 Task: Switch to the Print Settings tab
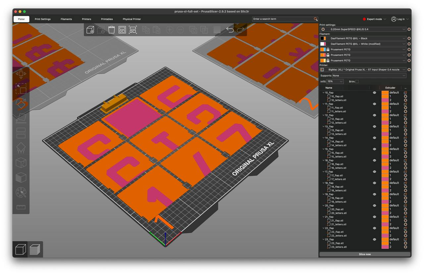pos(43,19)
